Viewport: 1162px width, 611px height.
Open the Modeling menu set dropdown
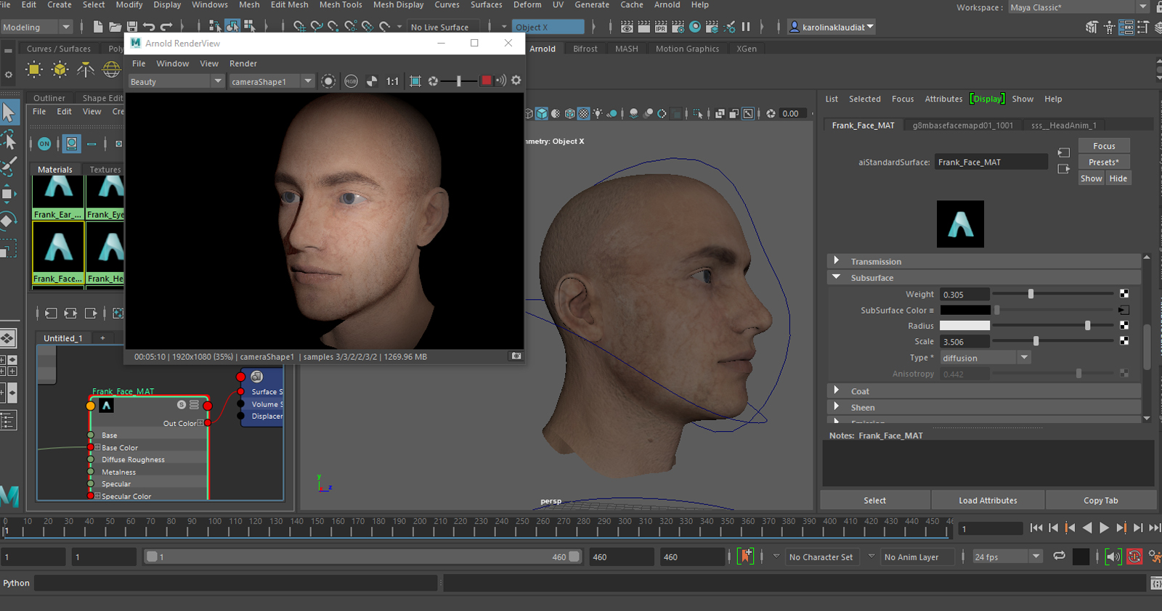pyautogui.click(x=37, y=28)
